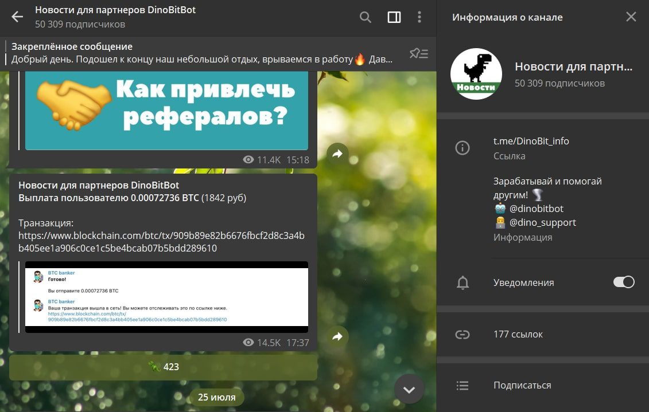649x412 pixels.
Task: Open the blockchain.com transaction link
Action: point(161,242)
